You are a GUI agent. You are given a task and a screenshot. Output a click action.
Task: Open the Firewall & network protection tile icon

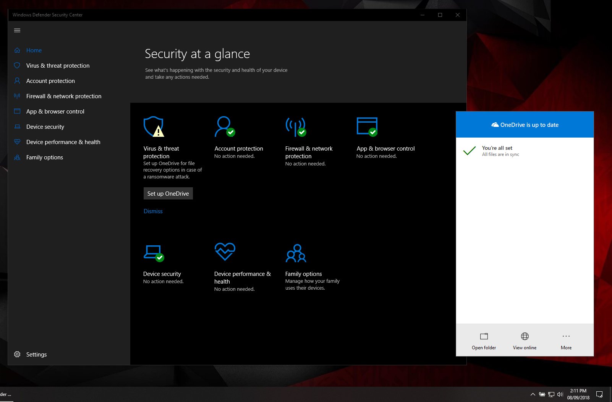tap(296, 126)
